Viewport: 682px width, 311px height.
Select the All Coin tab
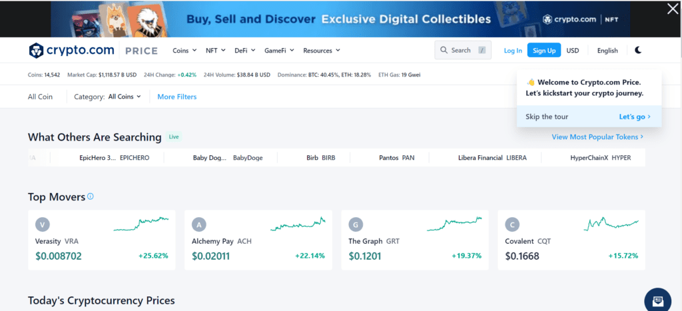pos(40,97)
